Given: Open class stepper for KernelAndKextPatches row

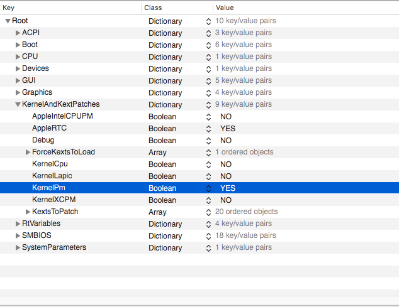Looking at the screenshot, I should tap(208, 105).
